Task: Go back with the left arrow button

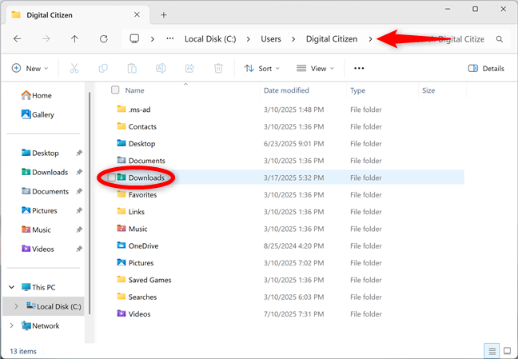Action: click(x=17, y=39)
